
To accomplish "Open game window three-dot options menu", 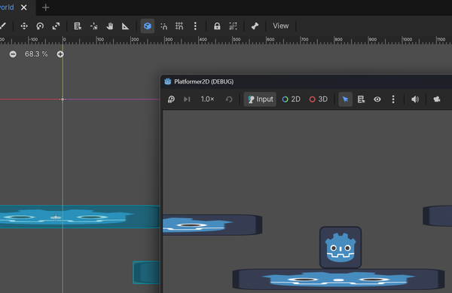I will click(x=393, y=99).
